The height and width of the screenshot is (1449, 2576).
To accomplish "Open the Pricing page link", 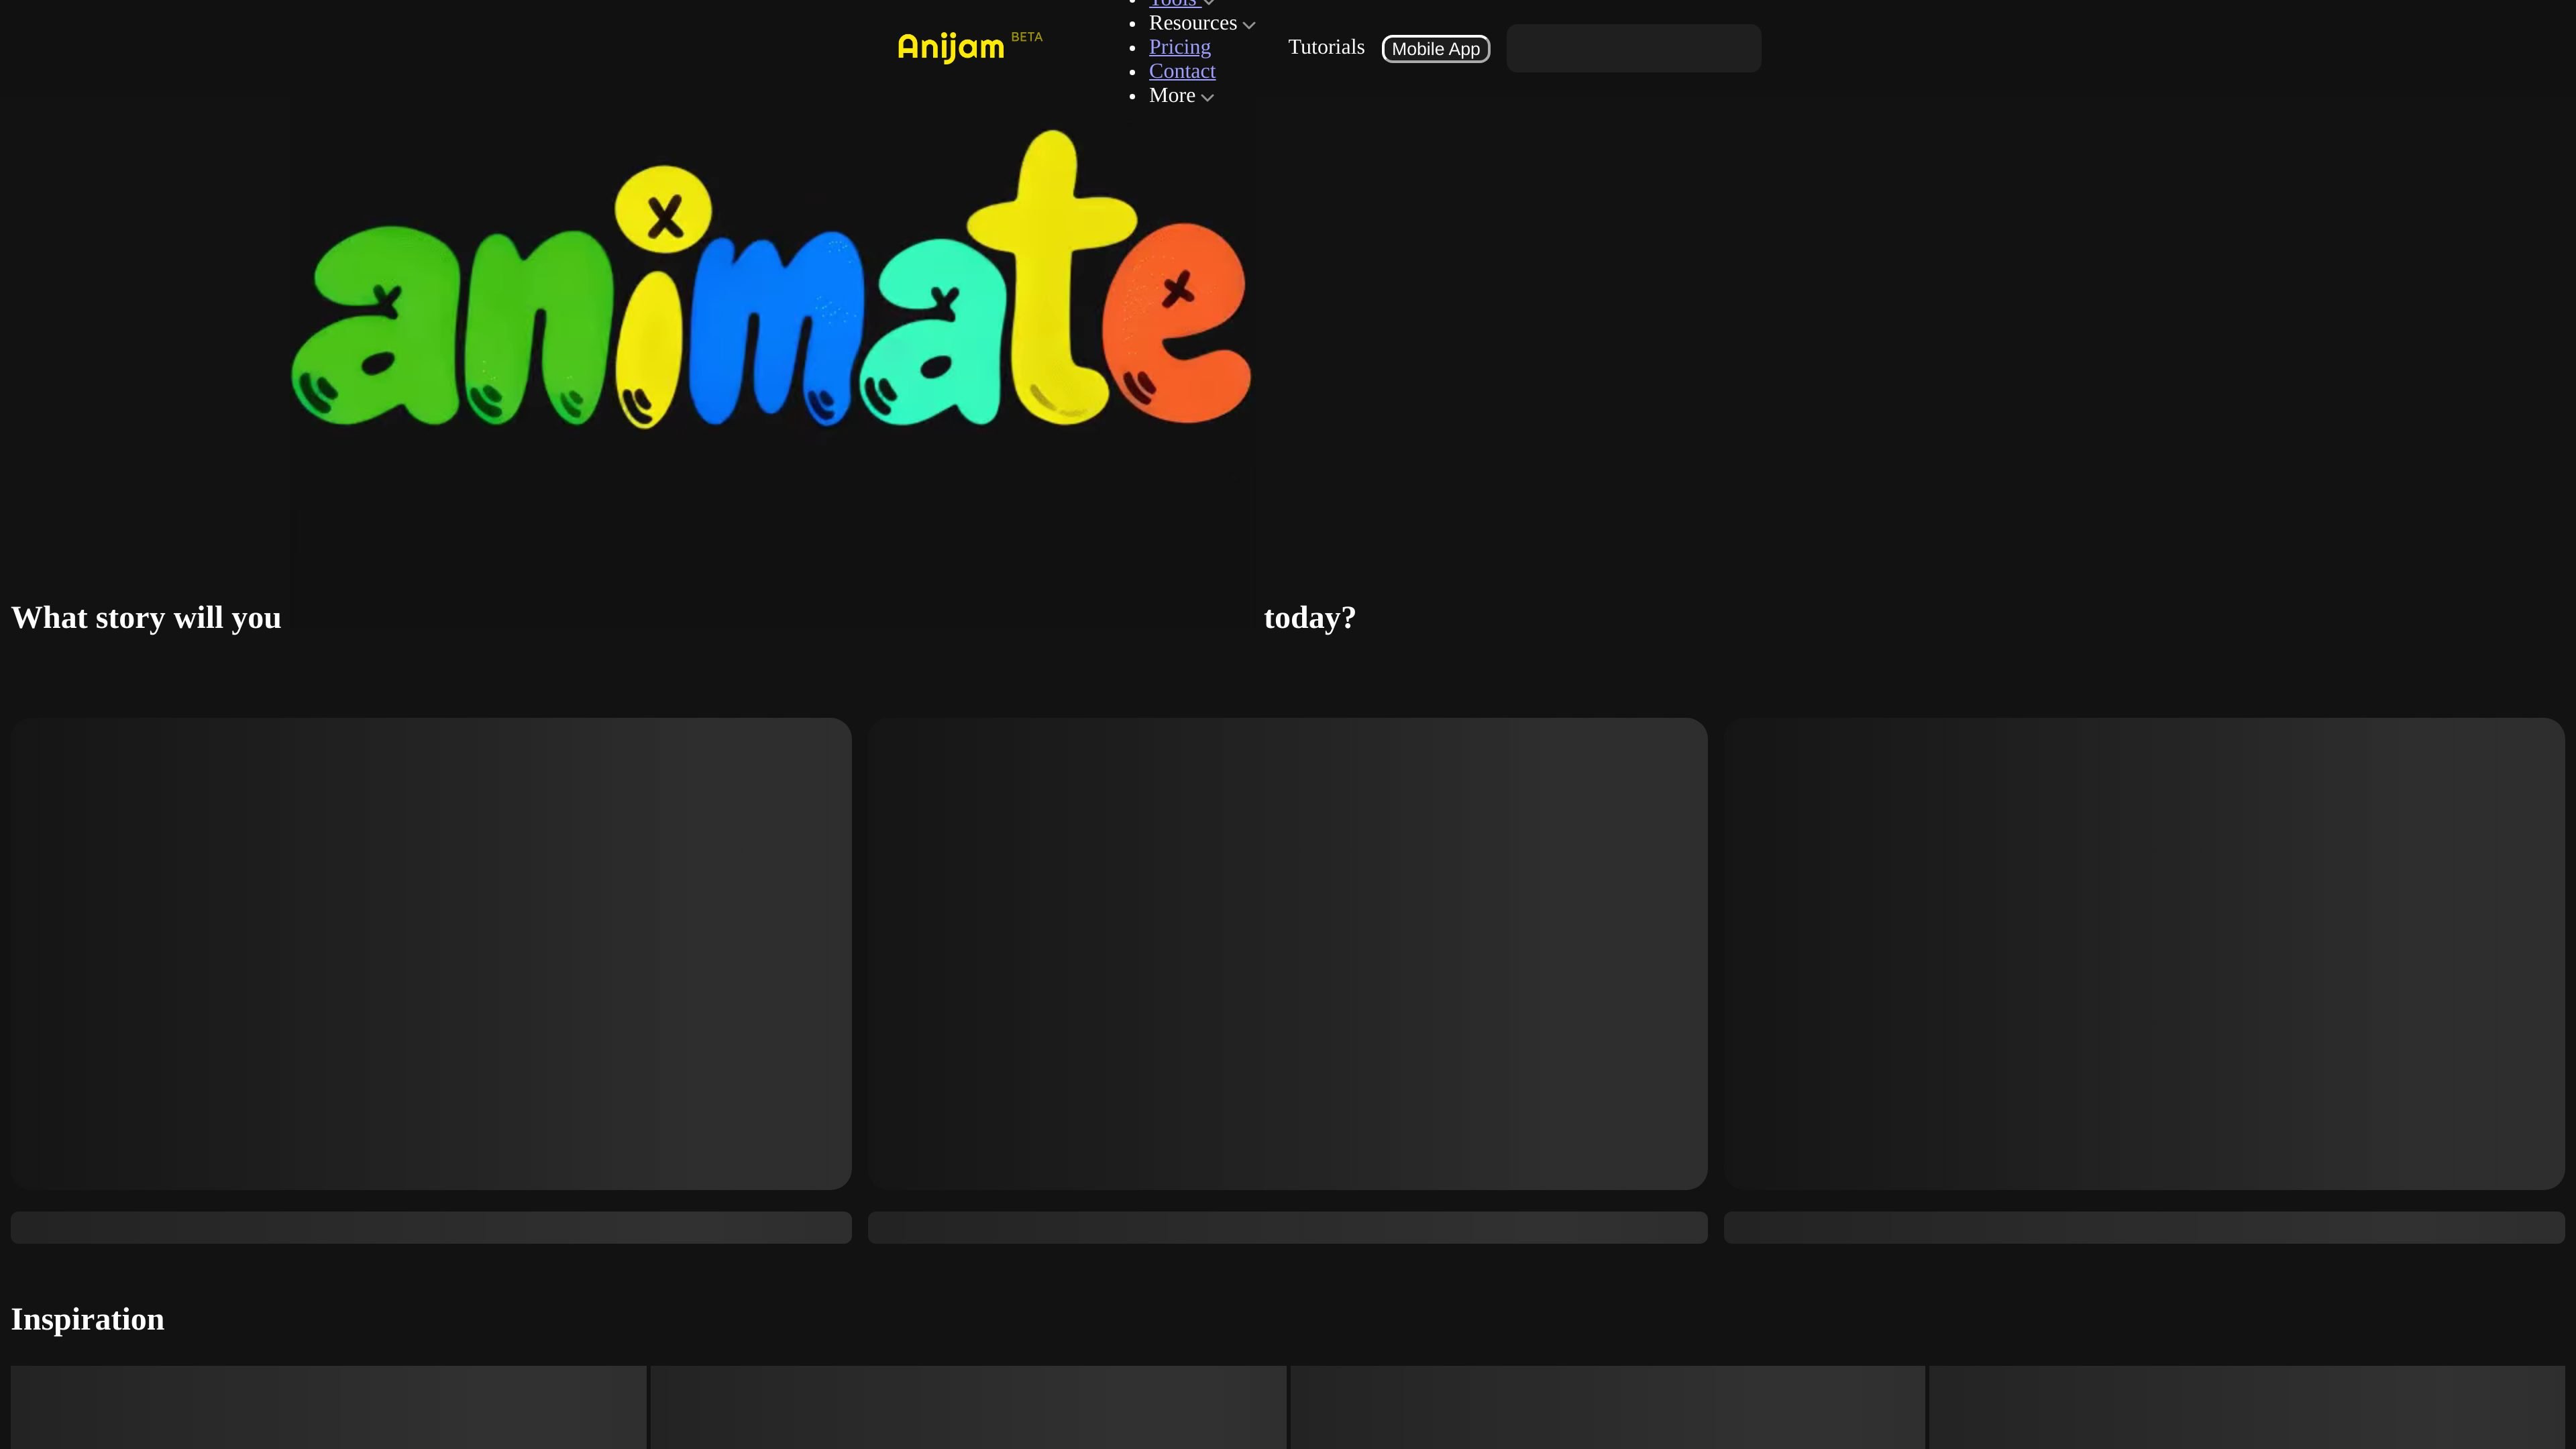I will pos(1180,47).
